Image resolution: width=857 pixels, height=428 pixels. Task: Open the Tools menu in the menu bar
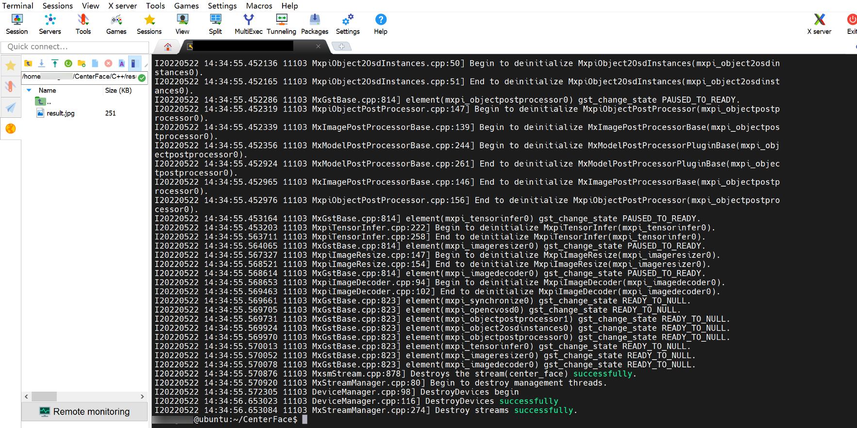[155, 6]
